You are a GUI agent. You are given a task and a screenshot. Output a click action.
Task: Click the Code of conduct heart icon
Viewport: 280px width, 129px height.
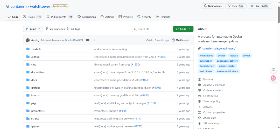pos(199,90)
